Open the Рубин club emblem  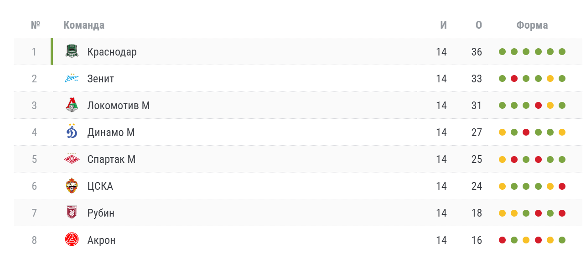(72, 213)
